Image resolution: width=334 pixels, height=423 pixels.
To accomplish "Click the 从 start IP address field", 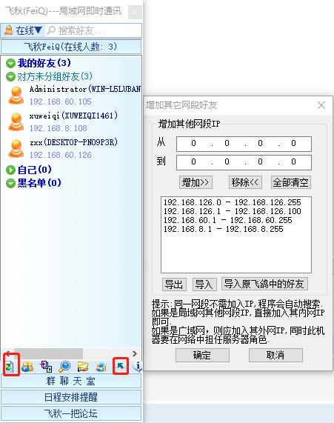I will [x=244, y=144].
